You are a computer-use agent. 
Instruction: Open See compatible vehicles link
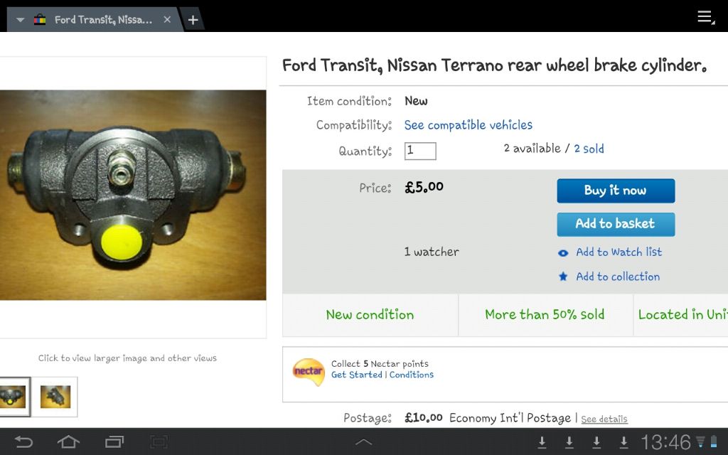click(x=468, y=125)
